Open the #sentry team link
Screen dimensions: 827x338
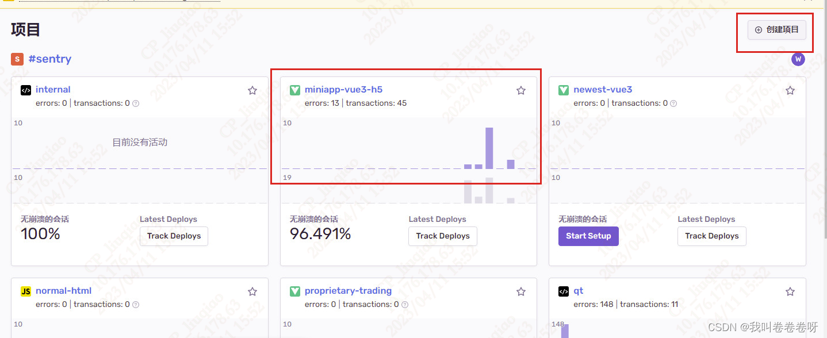pyautogui.click(x=50, y=59)
